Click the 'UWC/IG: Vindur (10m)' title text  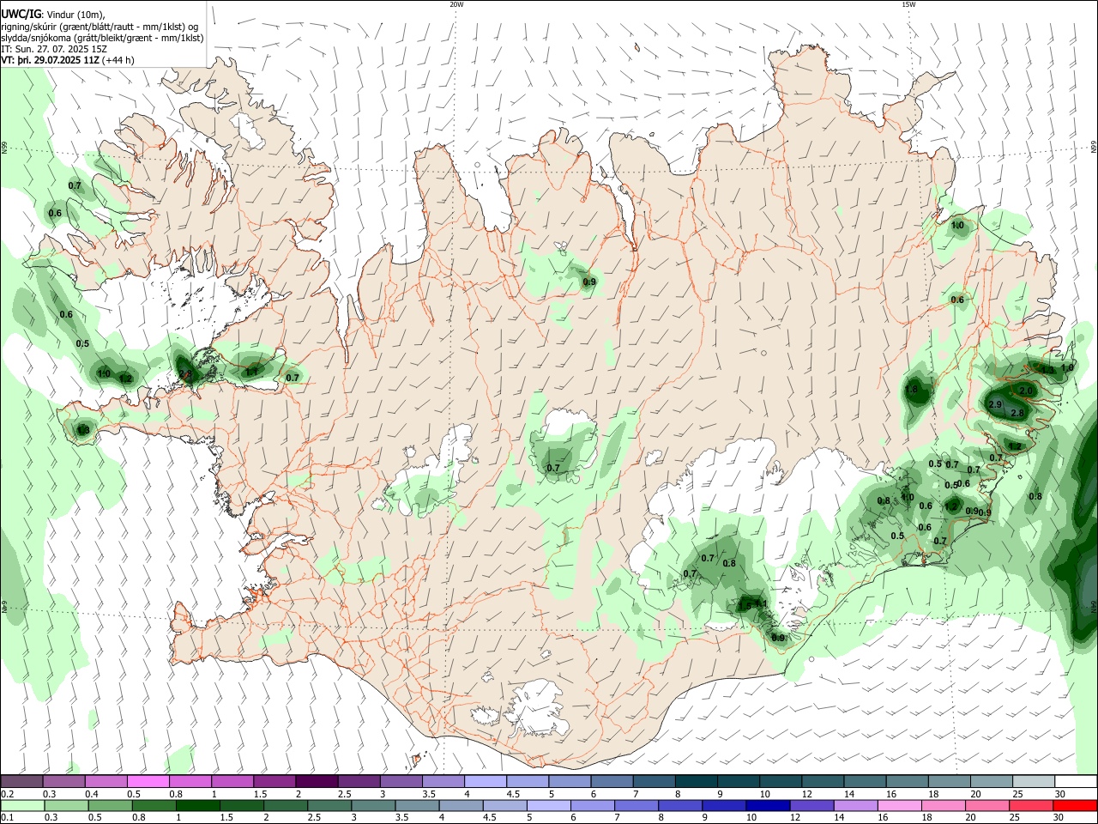tap(54, 15)
